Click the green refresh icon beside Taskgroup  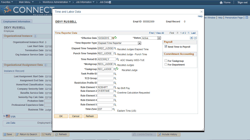(x=117, y=68)
